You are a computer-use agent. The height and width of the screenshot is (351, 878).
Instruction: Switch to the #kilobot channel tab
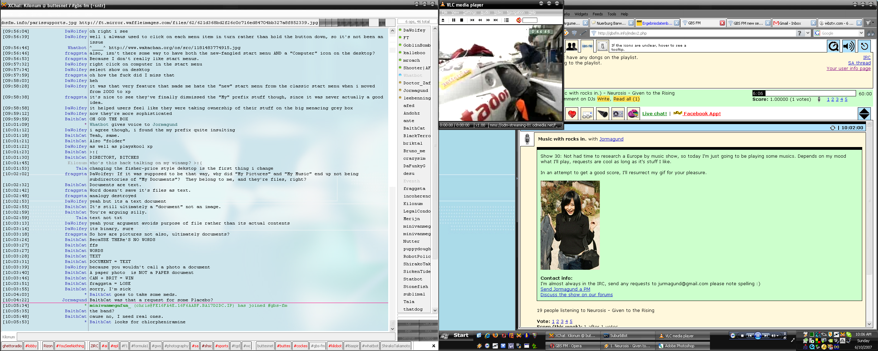point(335,346)
